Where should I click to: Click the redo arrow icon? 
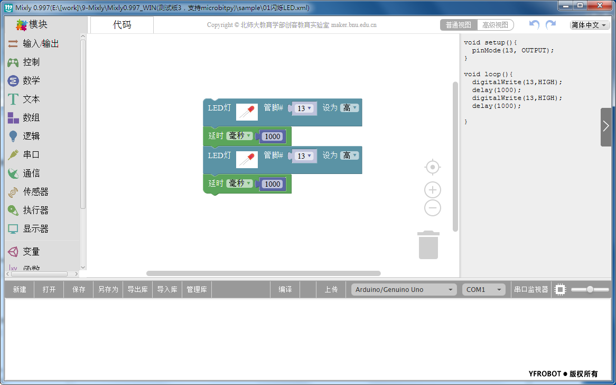(x=550, y=25)
